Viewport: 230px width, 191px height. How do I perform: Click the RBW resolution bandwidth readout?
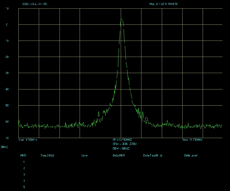pos(121,149)
